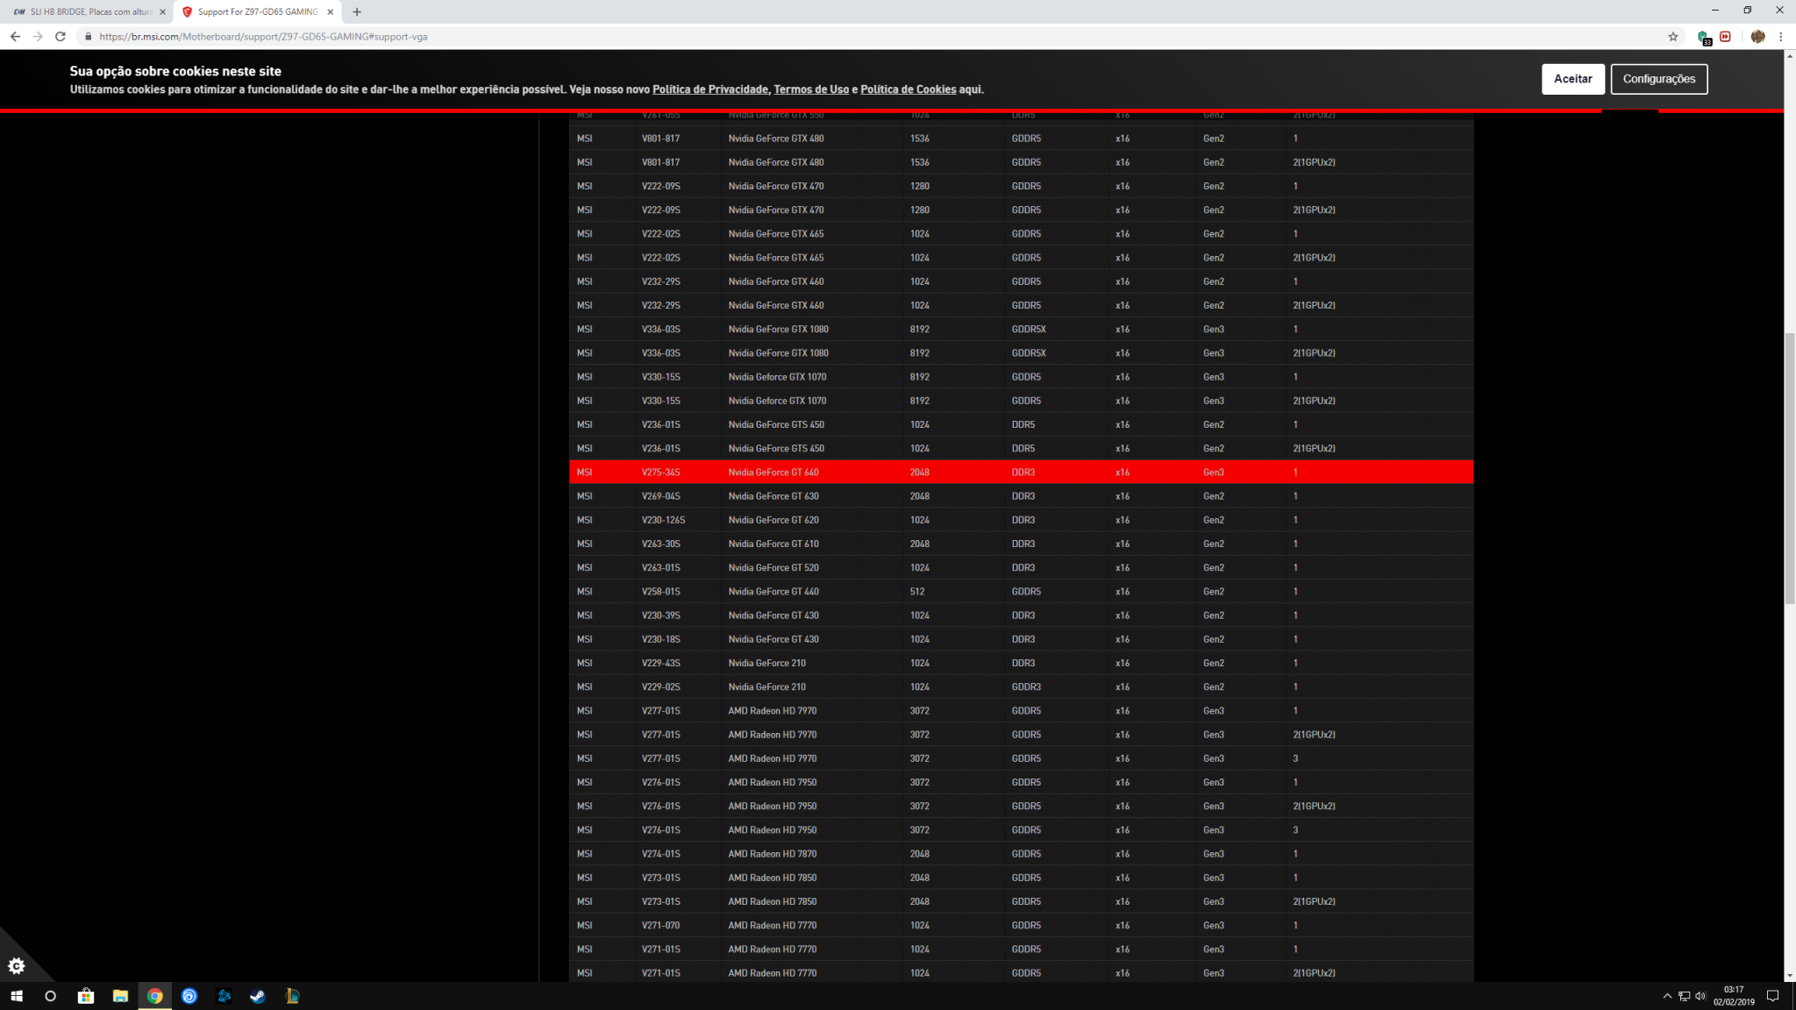Open cookie Configurações button
Viewport: 1796px width, 1010px height.
(1659, 79)
